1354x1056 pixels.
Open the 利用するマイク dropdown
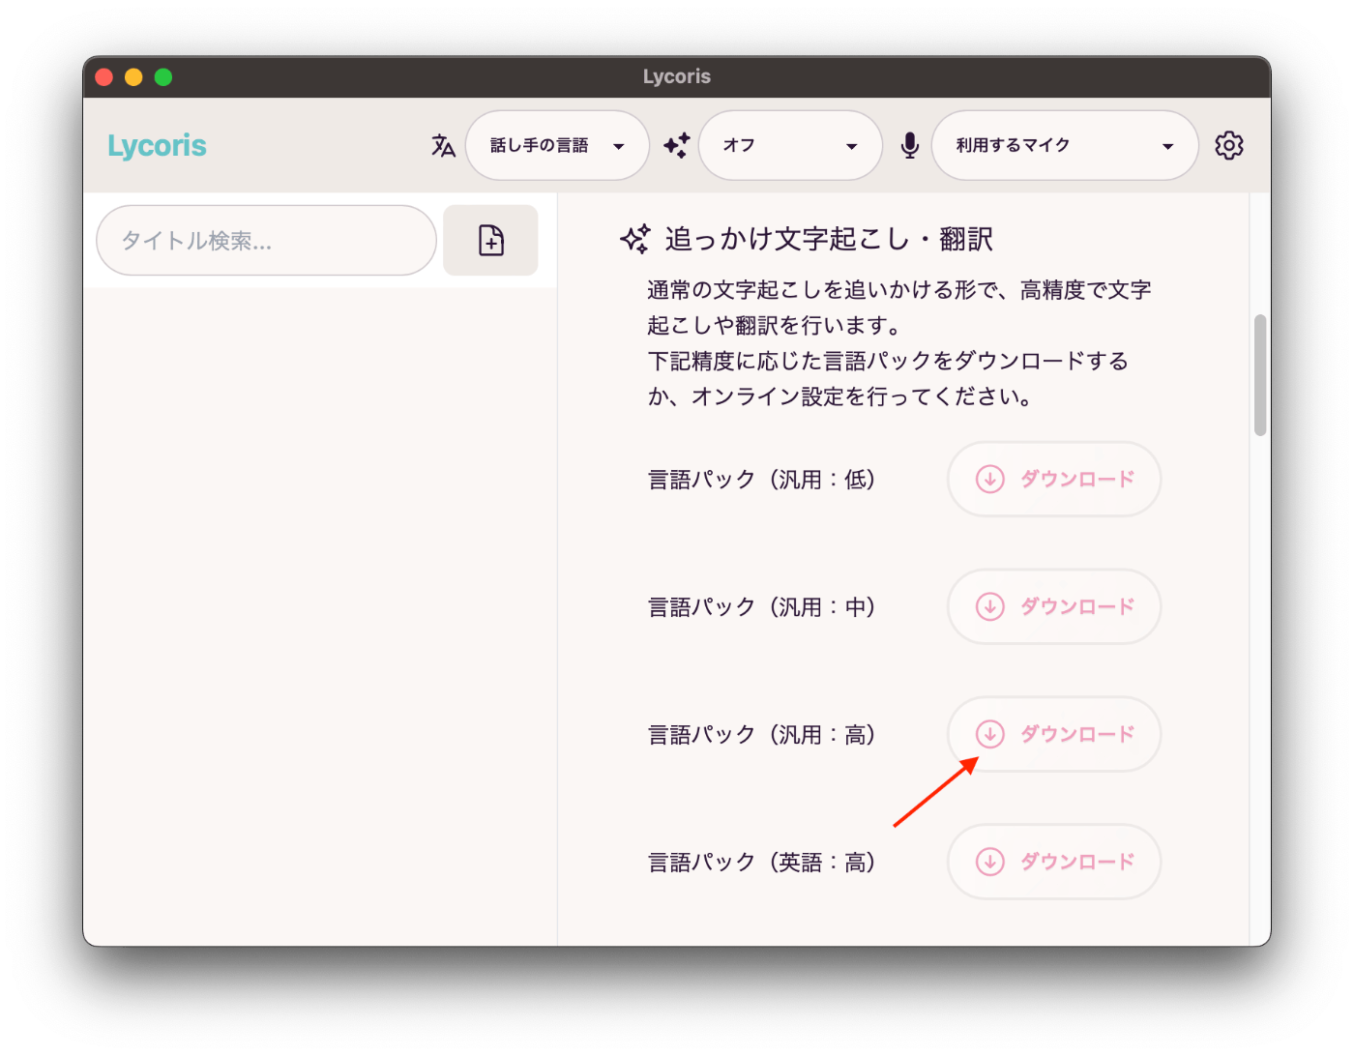1065,145
